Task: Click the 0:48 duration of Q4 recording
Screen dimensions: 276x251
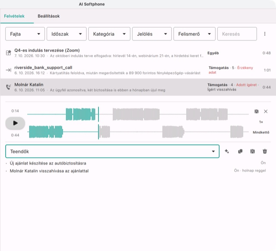Action: point(267,53)
